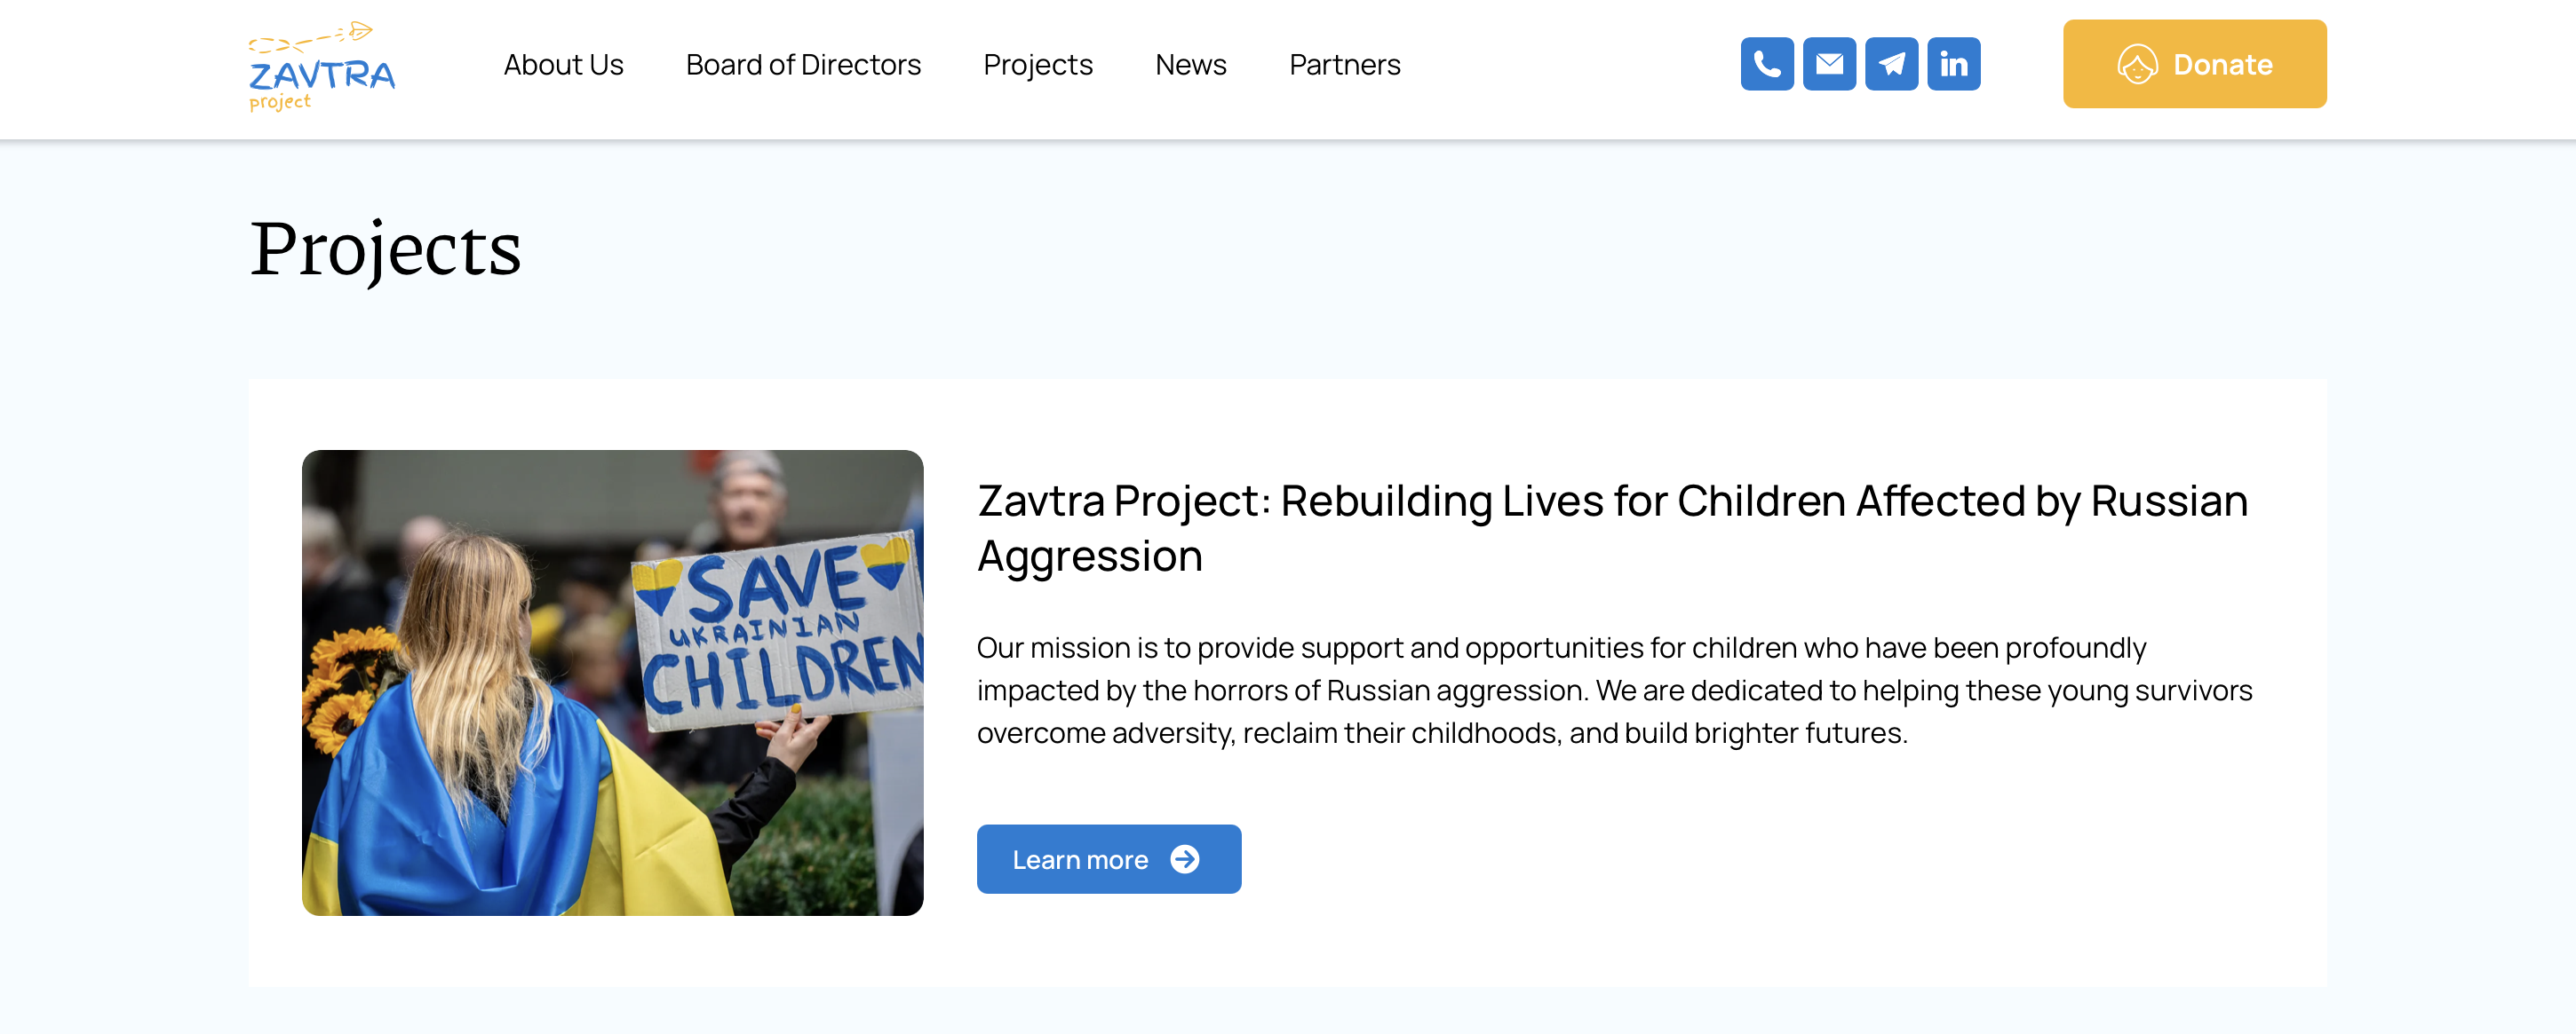Viewport: 2576px width, 1034px height.
Task: Click the Zavtra Project logo
Action: 321,67
